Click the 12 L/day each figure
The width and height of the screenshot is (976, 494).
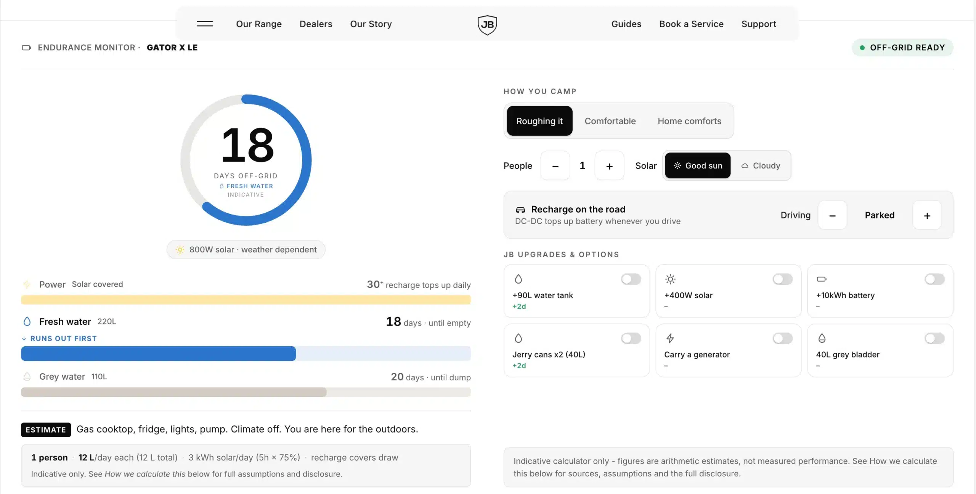pyautogui.click(x=128, y=457)
